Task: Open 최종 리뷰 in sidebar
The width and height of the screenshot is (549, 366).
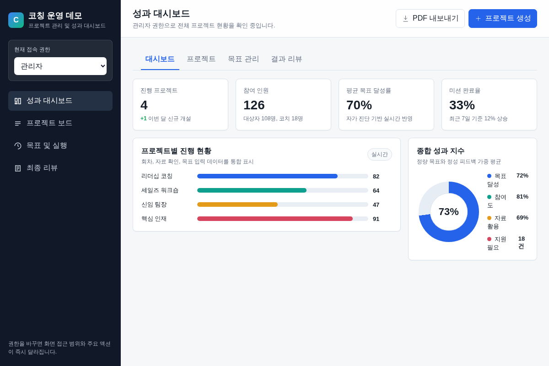Action: point(60,168)
